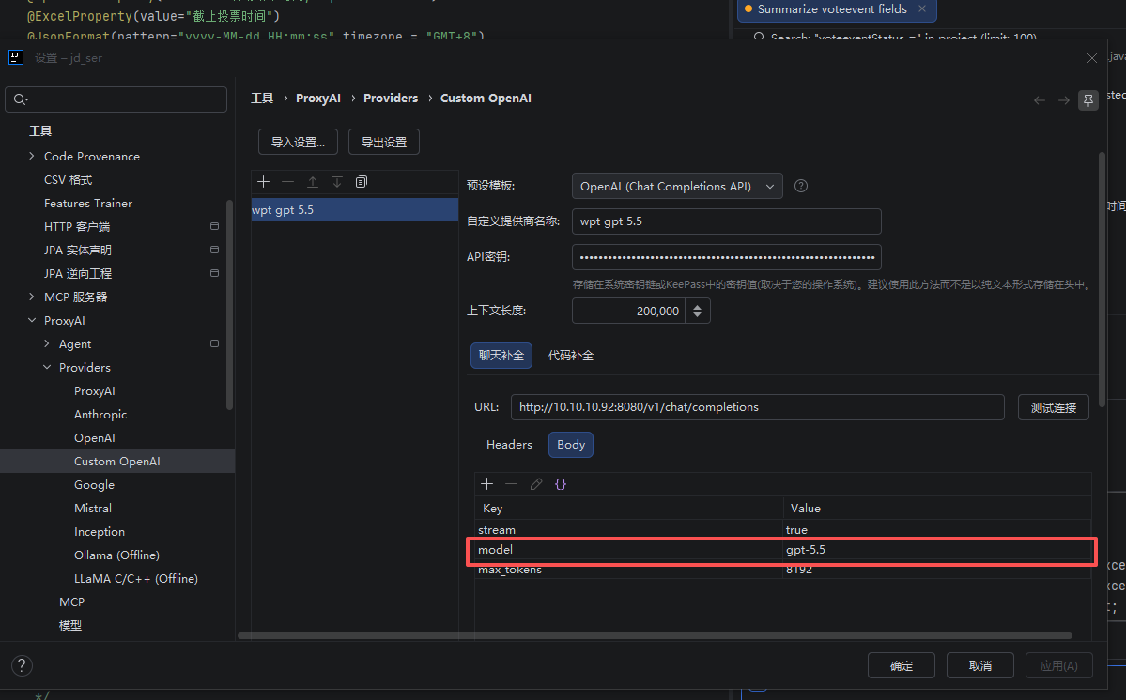Click the URL input field
Viewport: 1126px width, 700px height.
[x=758, y=407]
